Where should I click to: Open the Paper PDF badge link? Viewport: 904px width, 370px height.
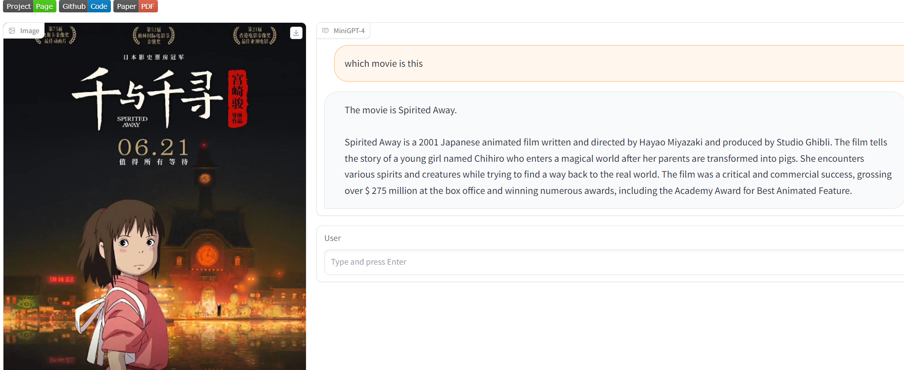click(135, 6)
